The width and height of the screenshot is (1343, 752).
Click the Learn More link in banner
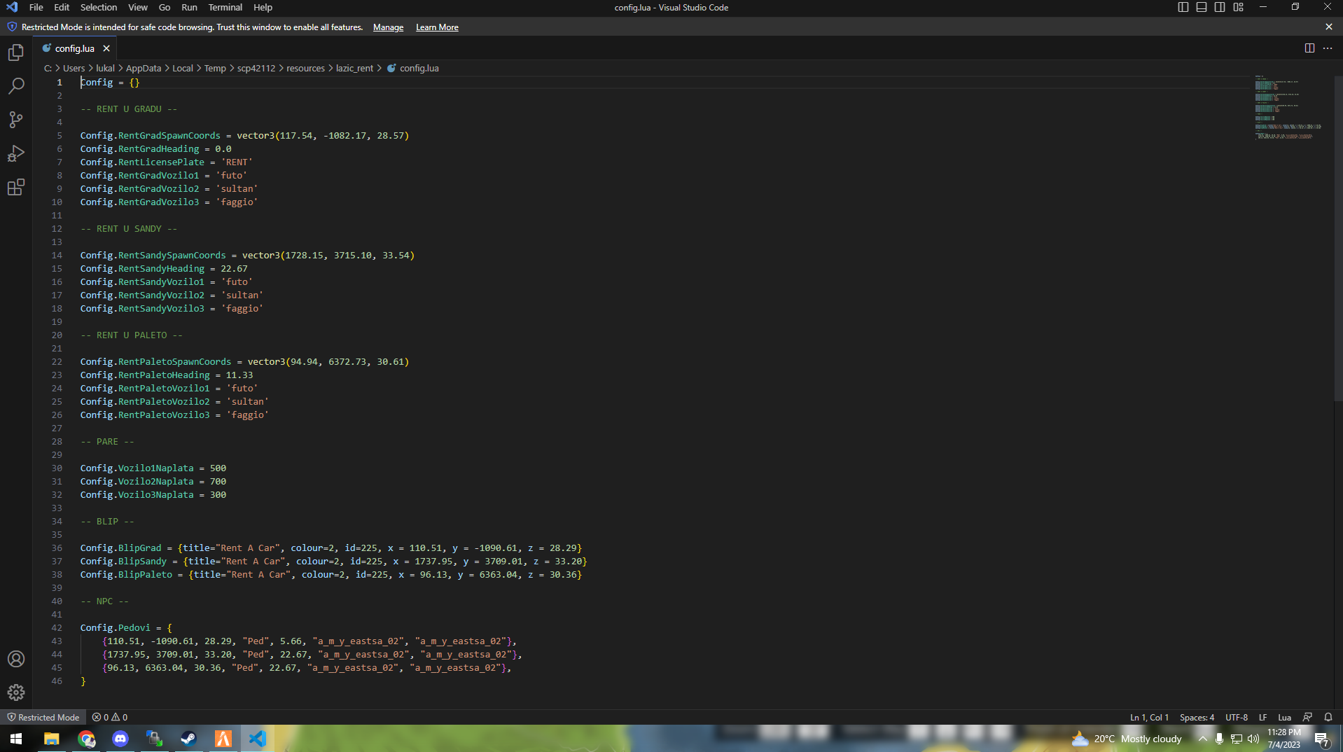437,27
